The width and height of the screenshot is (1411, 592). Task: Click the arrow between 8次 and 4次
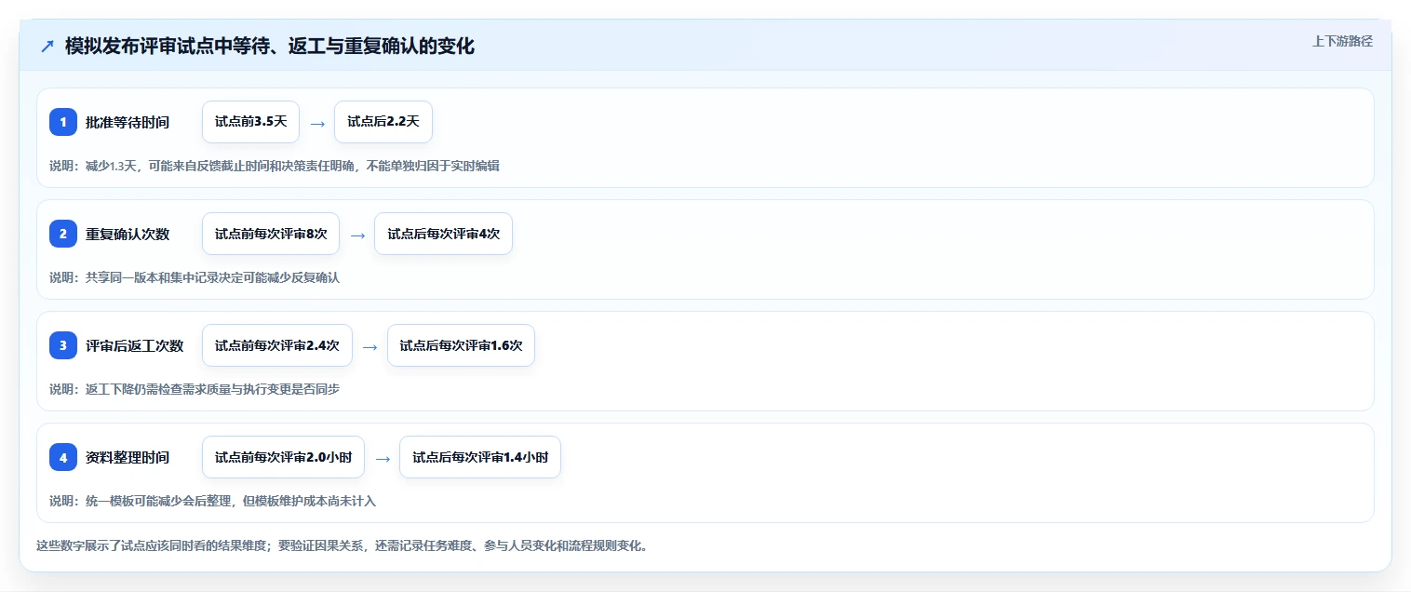click(x=357, y=235)
